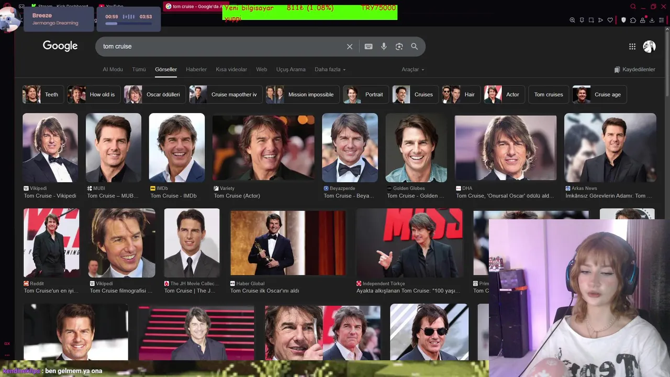The width and height of the screenshot is (670, 377).
Task: Filter by Cruise mapother iv chip
Action: [x=226, y=95]
